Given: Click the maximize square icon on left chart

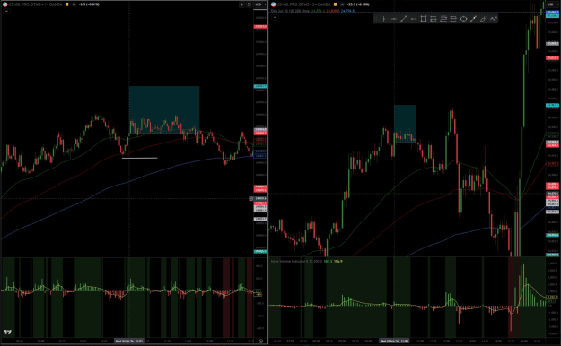Looking at the screenshot, I should coord(250,4).
